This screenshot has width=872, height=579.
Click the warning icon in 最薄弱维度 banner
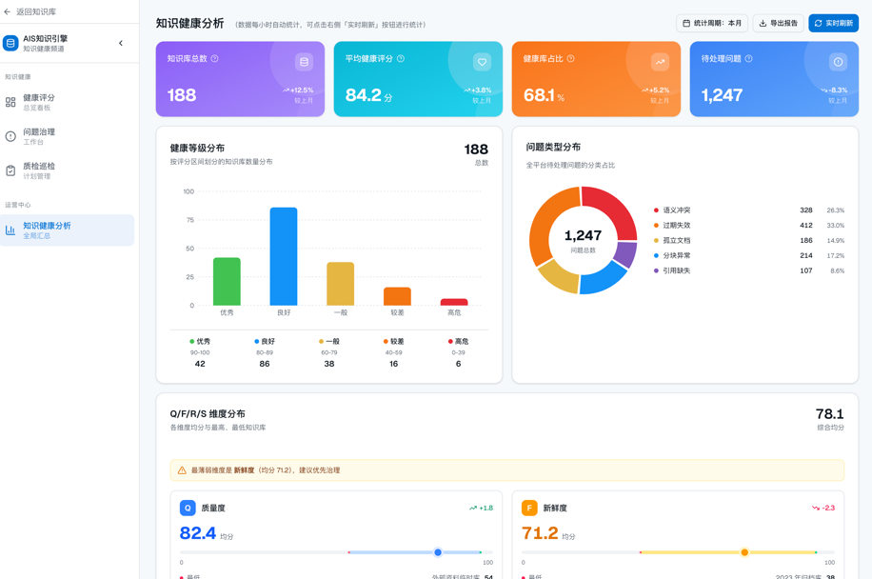tap(182, 470)
